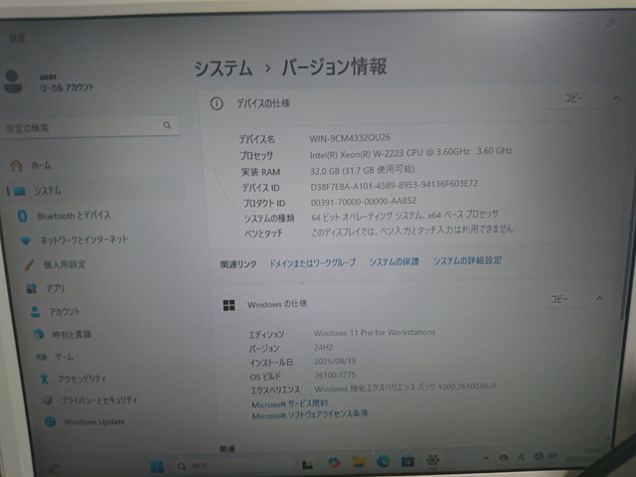Open Task View on taskbar
This screenshot has height=477, width=636.
pos(307,464)
